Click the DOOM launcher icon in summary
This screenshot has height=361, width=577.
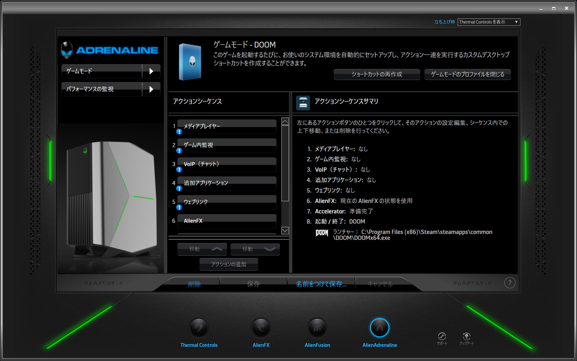[x=322, y=233]
